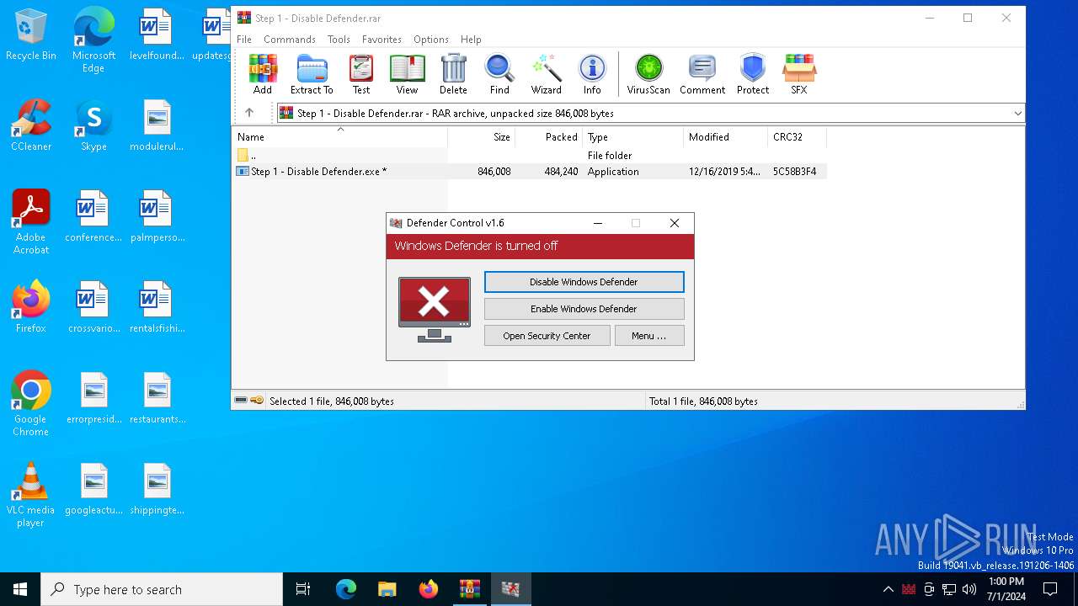Click Open Security Center button
Image resolution: width=1078 pixels, height=606 pixels.
(547, 336)
